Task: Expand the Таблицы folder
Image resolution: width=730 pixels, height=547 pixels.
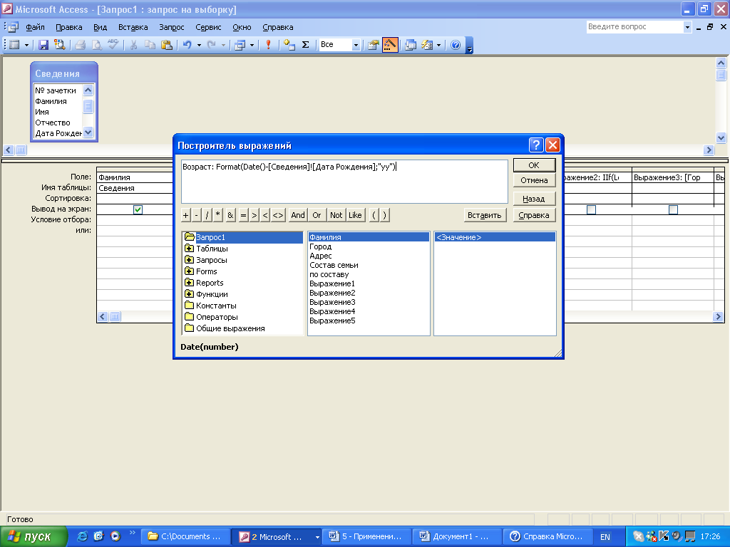Action: (189, 249)
